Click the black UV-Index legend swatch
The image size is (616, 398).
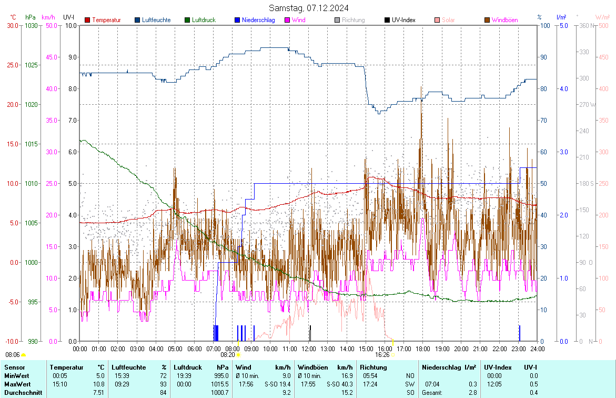tap(387, 20)
